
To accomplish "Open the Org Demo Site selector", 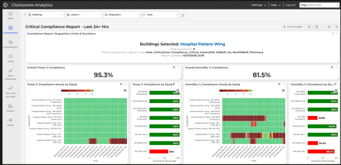I will tap(319, 5).
